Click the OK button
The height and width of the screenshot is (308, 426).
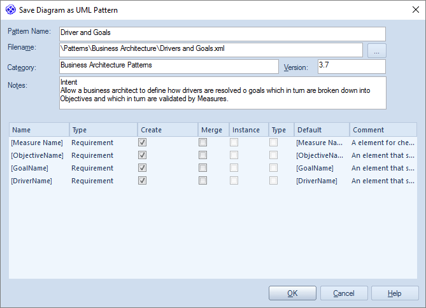click(292, 293)
